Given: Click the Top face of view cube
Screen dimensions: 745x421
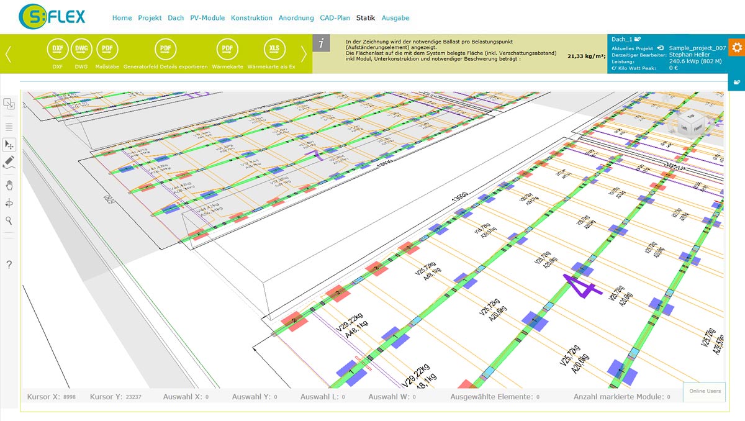Looking at the screenshot, I should point(690,115).
